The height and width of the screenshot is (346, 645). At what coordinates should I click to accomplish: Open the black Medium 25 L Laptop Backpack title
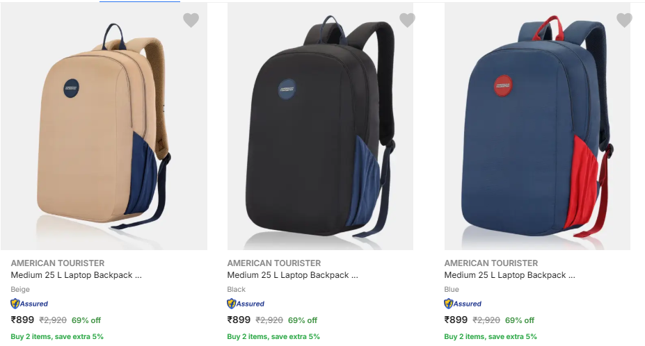pyautogui.click(x=293, y=275)
